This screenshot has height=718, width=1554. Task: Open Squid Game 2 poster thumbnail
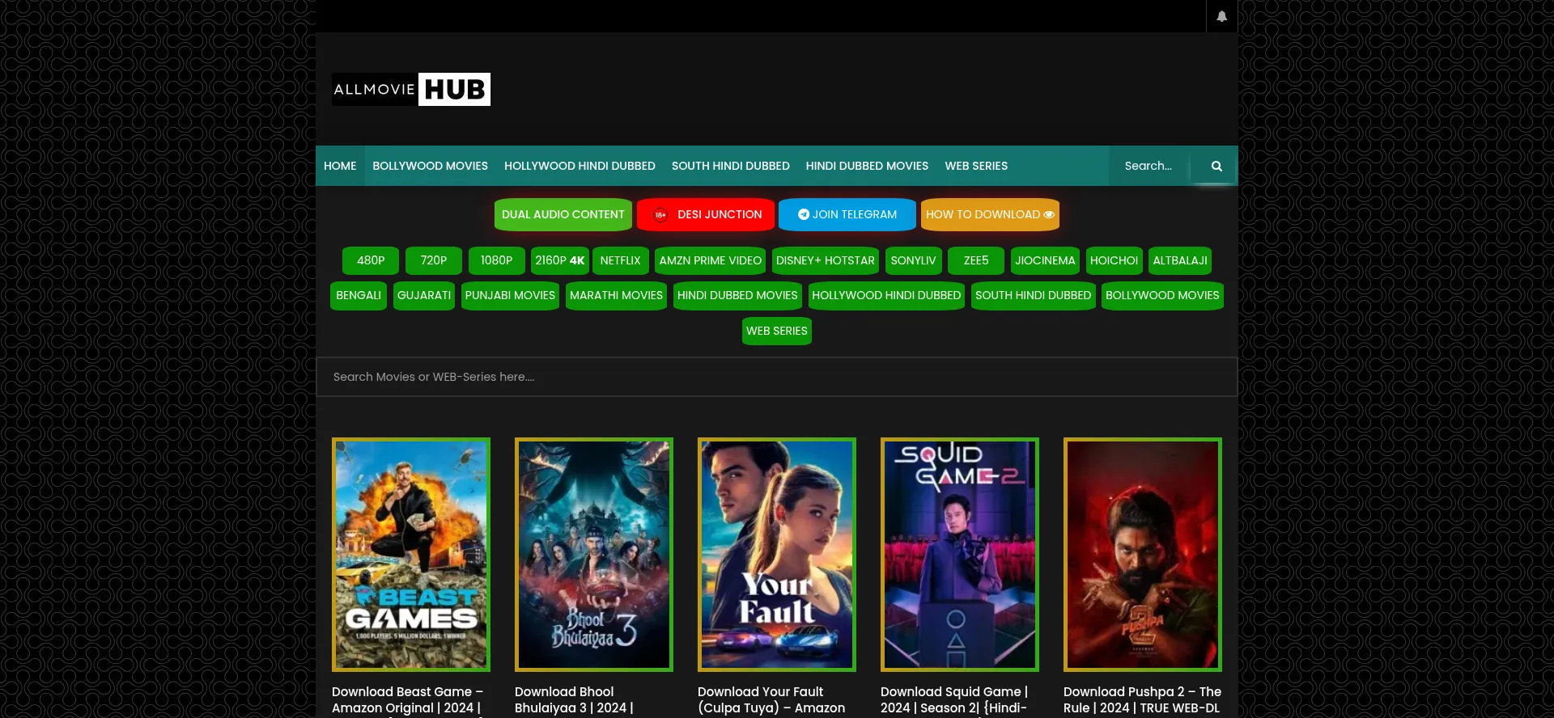[x=960, y=555]
